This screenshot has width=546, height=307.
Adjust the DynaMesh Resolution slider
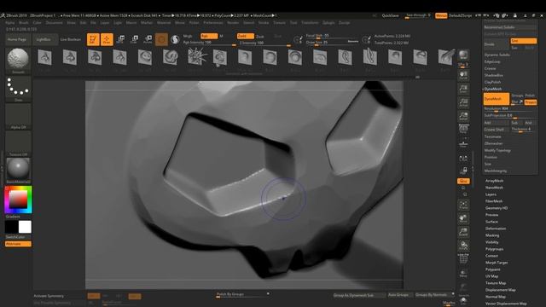pyautogui.click(x=510, y=109)
